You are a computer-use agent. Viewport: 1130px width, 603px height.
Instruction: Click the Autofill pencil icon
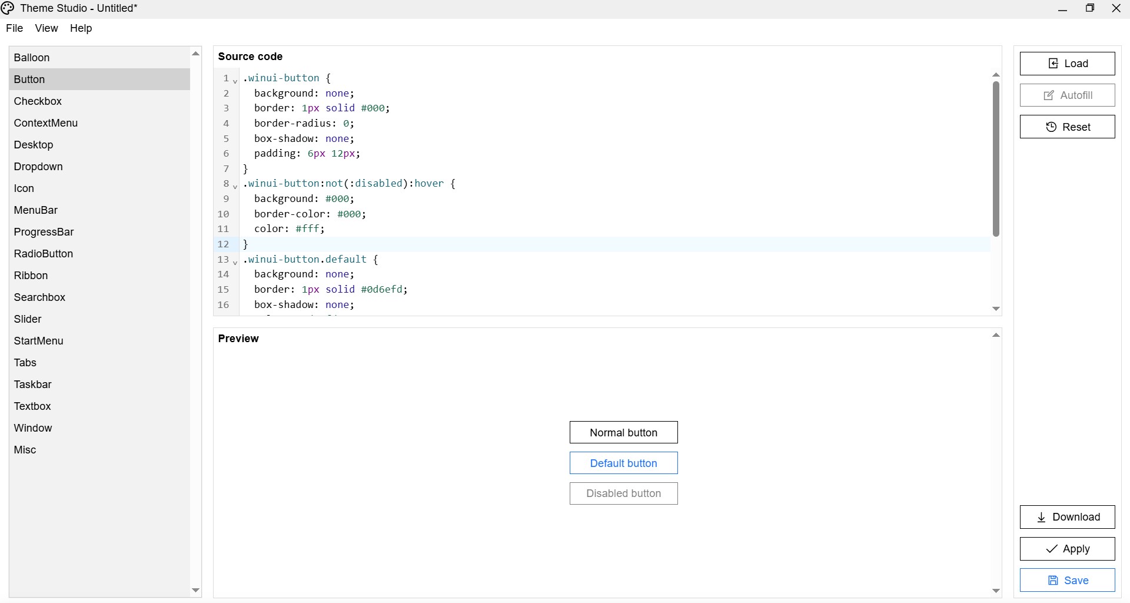click(x=1049, y=95)
